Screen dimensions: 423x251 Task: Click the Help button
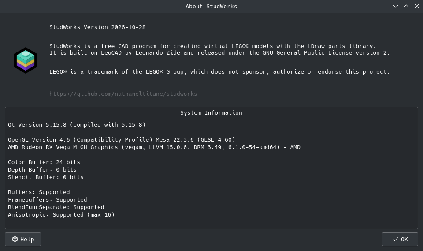tap(23, 240)
